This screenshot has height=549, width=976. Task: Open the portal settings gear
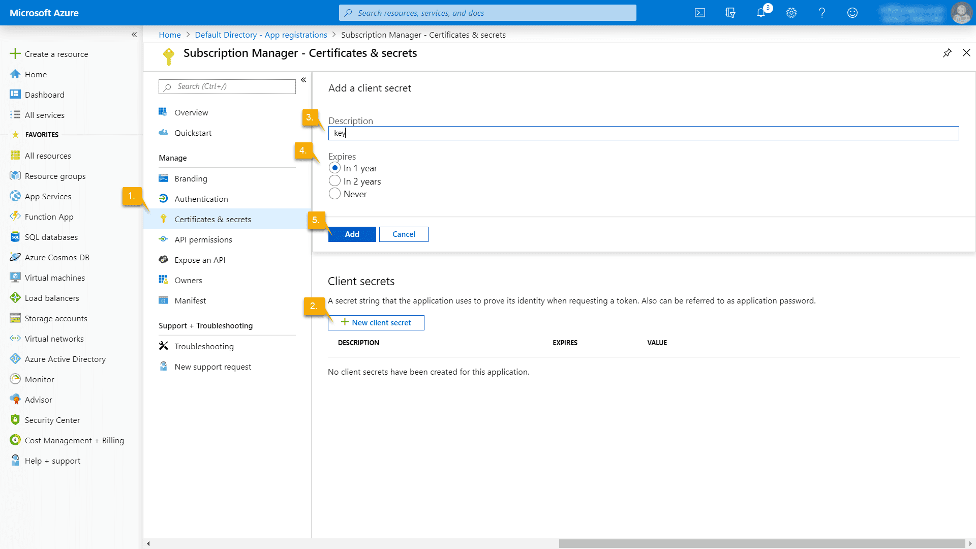(x=791, y=13)
